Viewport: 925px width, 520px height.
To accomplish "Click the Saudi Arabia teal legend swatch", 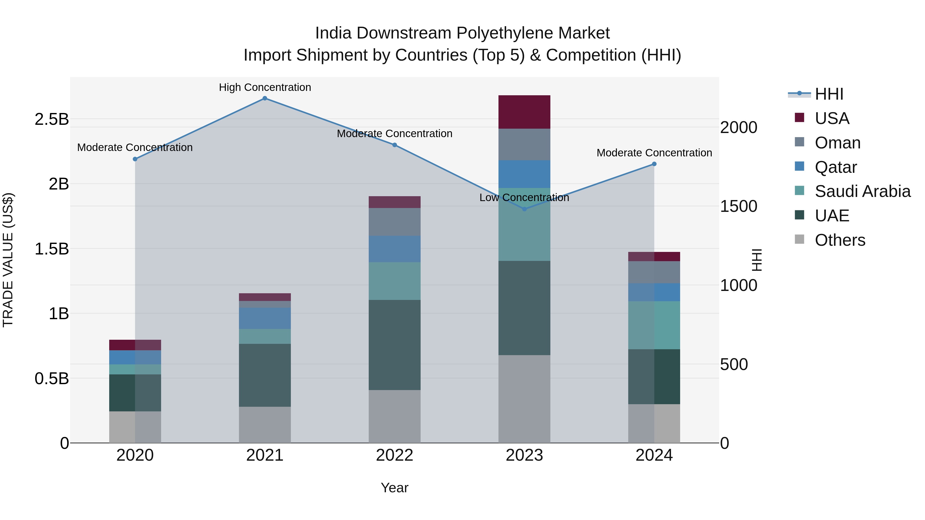I will (x=800, y=191).
